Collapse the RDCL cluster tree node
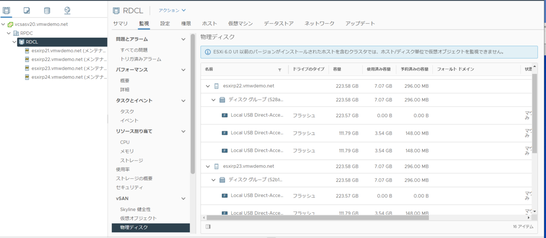 (15, 42)
